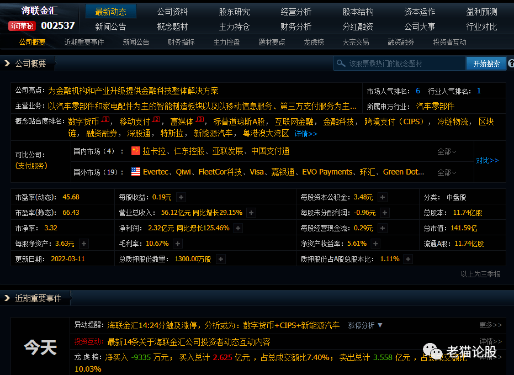Open 全部 dropdown for 国外市场 companies
The width and height of the screenshot is (514, 375).
point(447,172)
